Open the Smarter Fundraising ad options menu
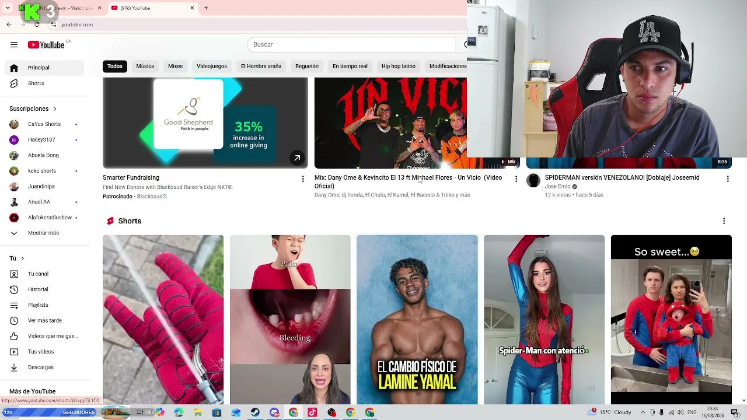 (x=302, y=179)
